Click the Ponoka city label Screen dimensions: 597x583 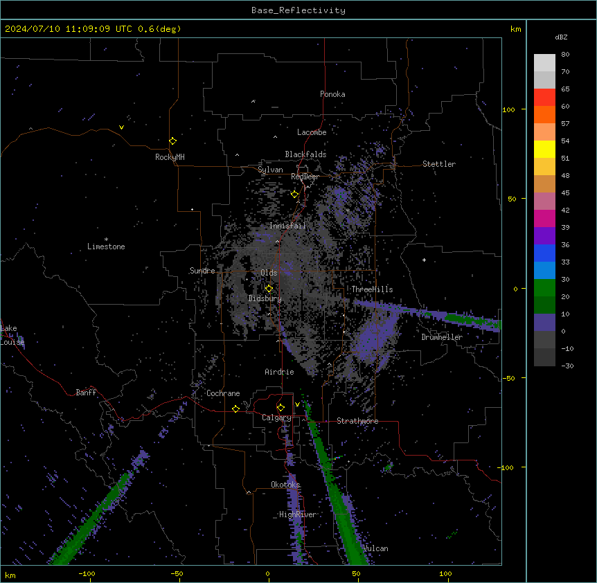pos(332,94)
